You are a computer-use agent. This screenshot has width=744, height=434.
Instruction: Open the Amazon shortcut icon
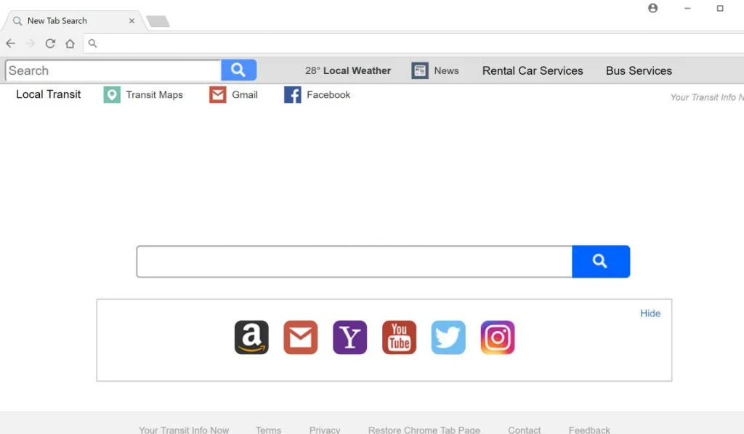click(251, 337)
